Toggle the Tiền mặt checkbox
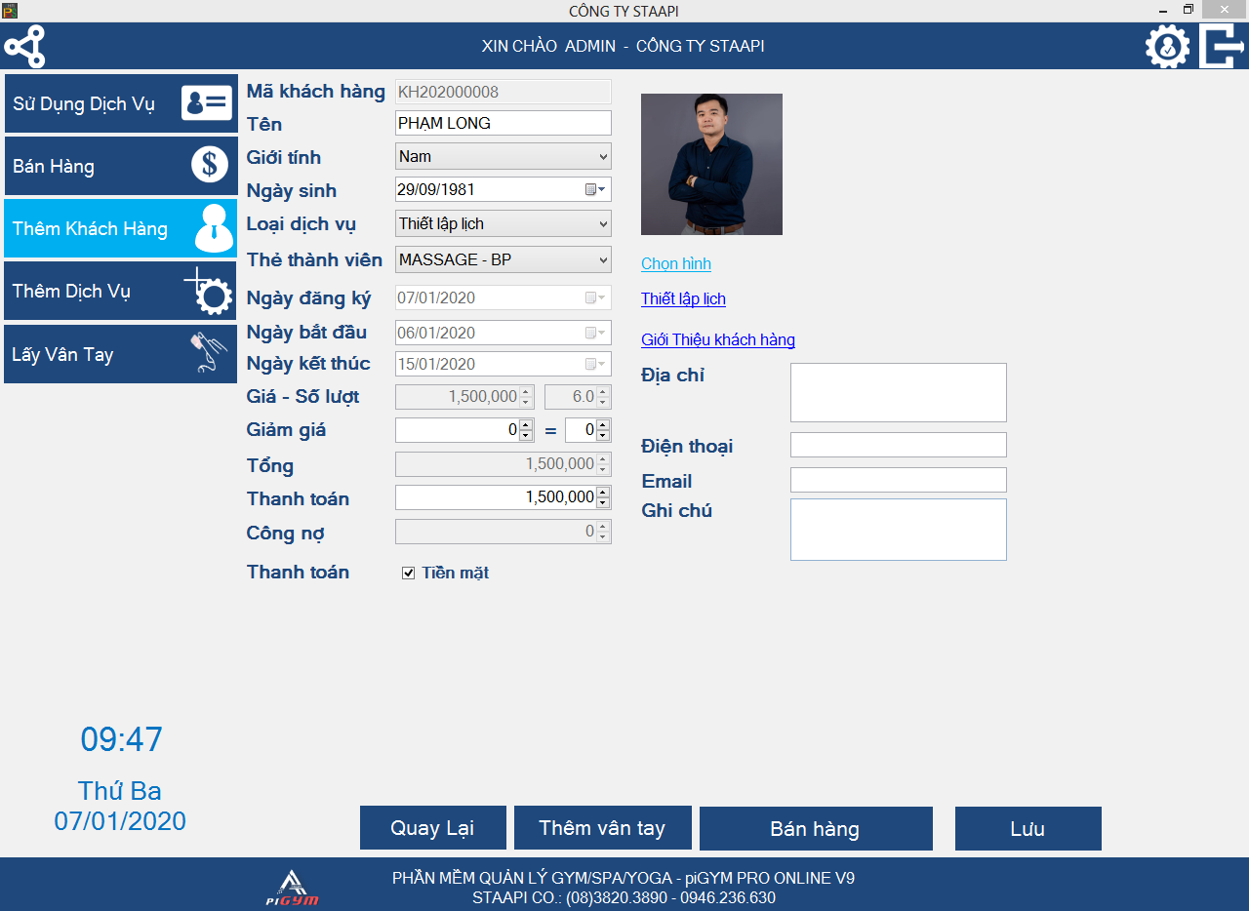1249x911 pixels. tap(409, 573)
